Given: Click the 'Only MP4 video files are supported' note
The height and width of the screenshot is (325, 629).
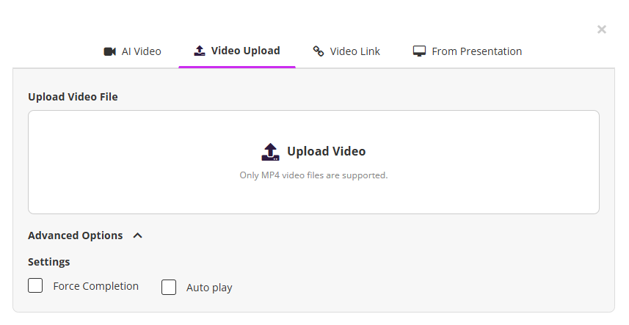Looking at the screenshot, I should (313, 175).
